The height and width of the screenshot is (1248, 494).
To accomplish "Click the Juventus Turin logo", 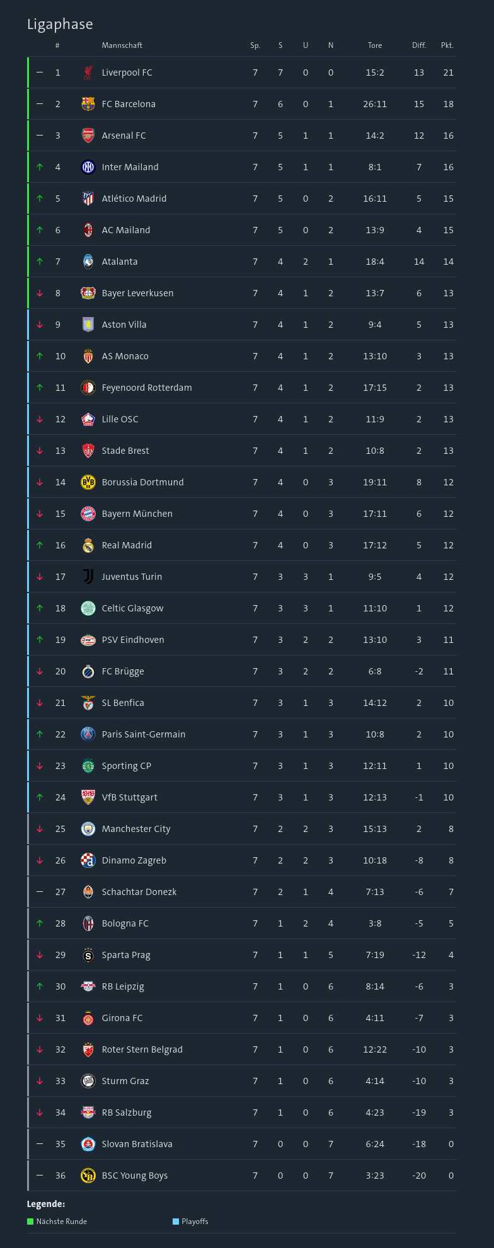I will [88, 577].
